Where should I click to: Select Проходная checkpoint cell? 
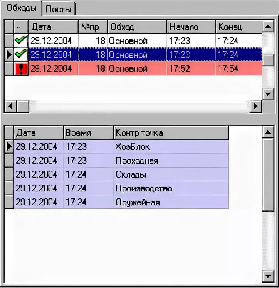point(171,160)
